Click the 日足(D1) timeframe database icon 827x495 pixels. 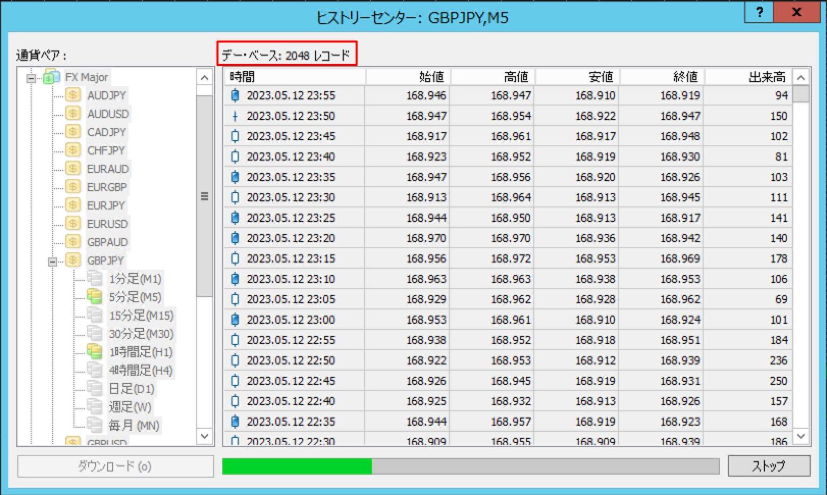94,388
